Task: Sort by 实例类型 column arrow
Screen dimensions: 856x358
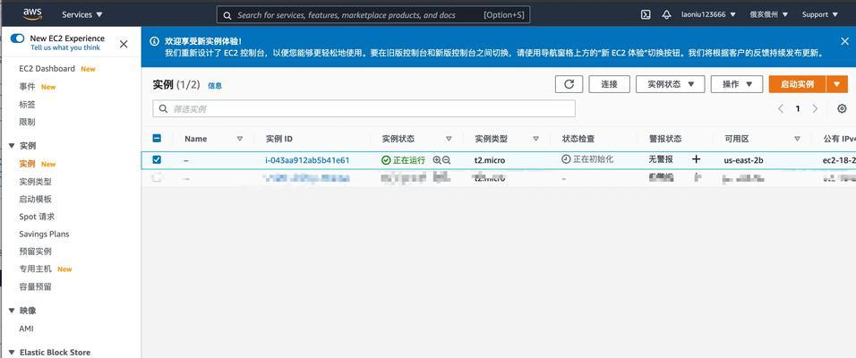Action: tap(535, 139)
